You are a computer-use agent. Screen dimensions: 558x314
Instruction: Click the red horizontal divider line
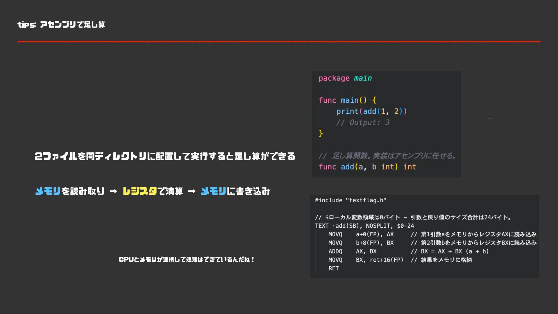point(279,42)
